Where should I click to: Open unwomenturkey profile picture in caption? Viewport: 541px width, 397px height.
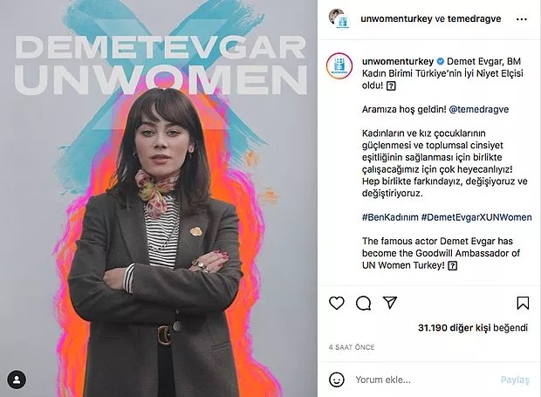(339, 65)
